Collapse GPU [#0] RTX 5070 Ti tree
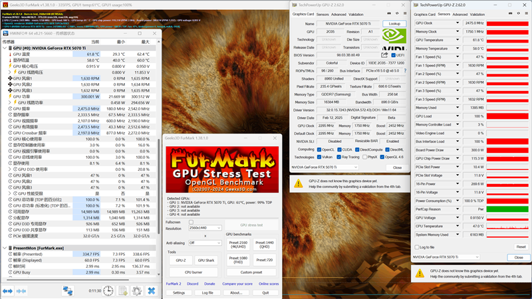This screenshot has width=532, height=299. point(5,48)
